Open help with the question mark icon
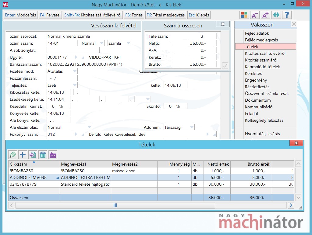 tap(287, 15)
